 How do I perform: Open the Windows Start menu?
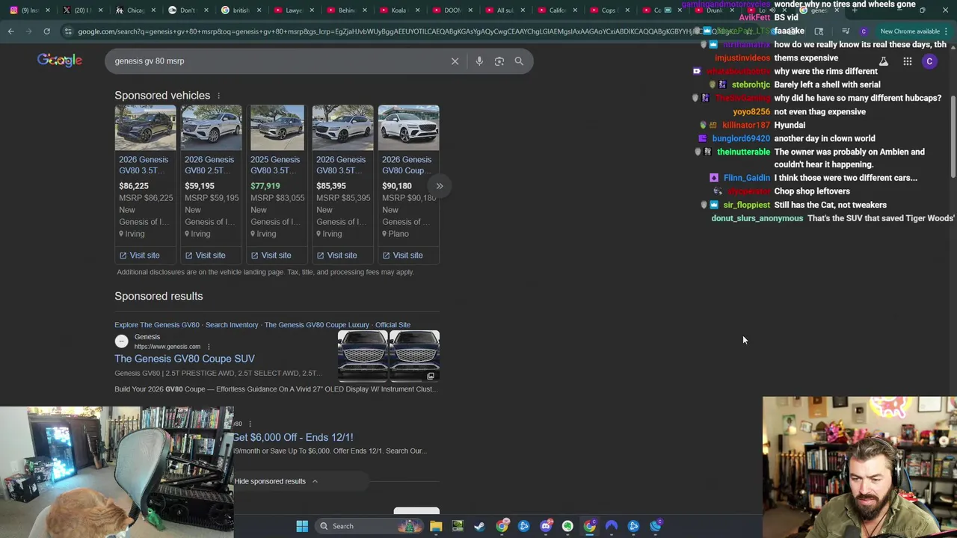tap(302, 526)
